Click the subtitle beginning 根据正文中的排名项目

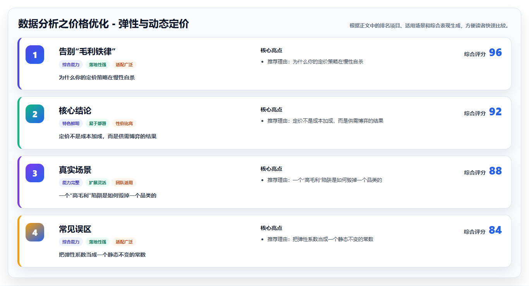click(x=429, y=26)
